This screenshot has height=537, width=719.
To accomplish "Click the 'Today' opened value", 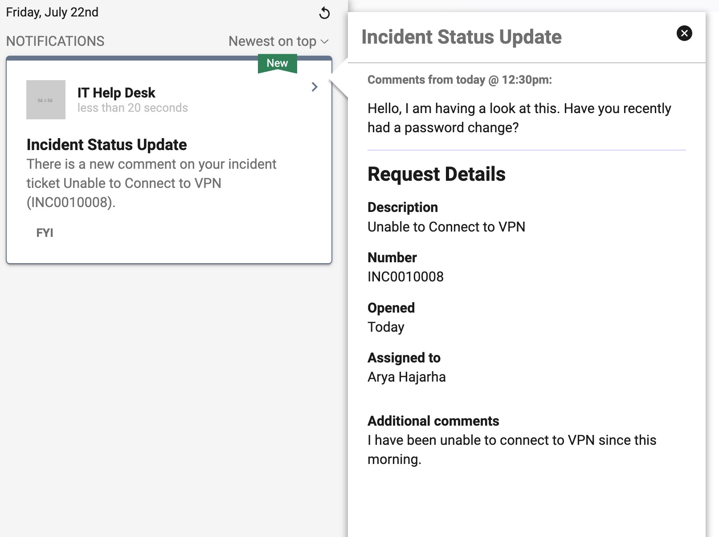I will pos(386,327).
